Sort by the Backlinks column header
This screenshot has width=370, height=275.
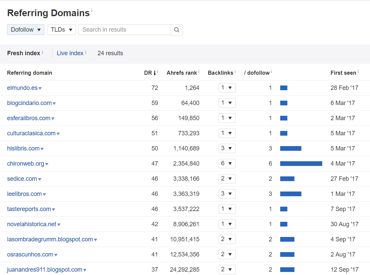[x=220, y=73]
